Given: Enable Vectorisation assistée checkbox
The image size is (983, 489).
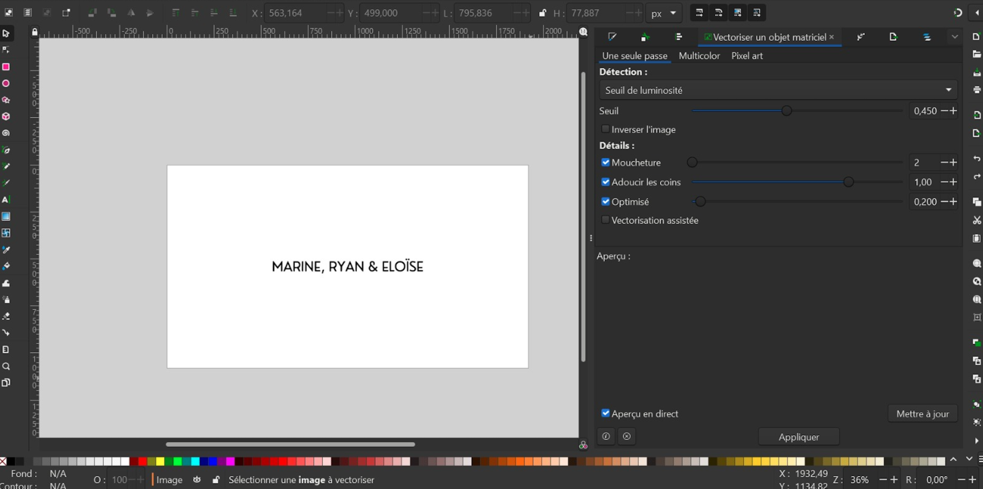Looking at the screenshot, I should 605,220.
